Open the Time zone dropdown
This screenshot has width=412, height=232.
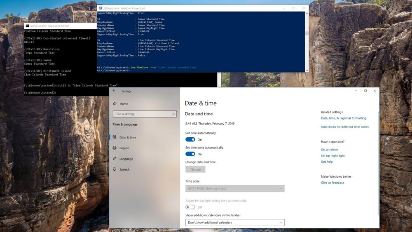pos(235,188)
